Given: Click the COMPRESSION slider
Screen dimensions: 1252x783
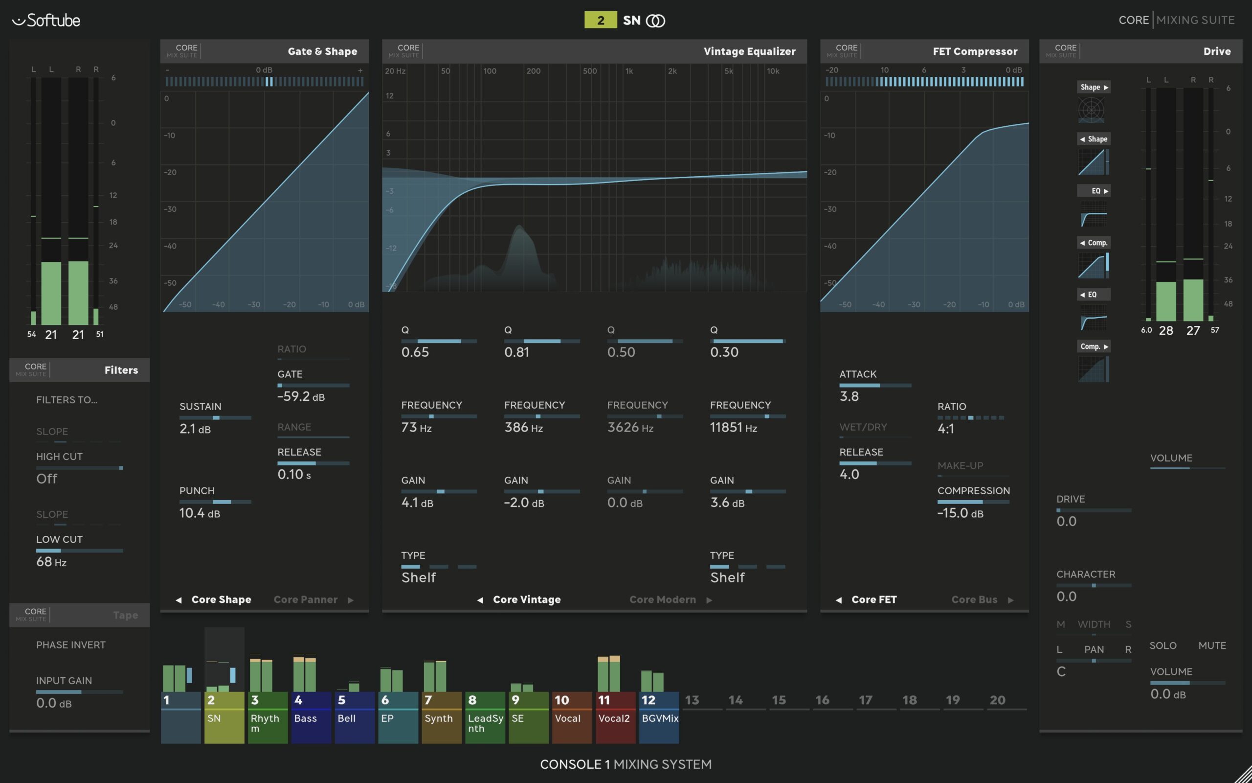Looking at the screenshot, I should click(x=973, y=502).
